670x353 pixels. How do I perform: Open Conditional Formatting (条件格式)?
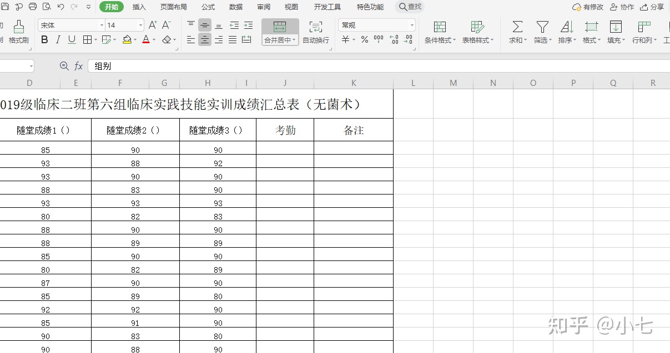tap(439, 32)
